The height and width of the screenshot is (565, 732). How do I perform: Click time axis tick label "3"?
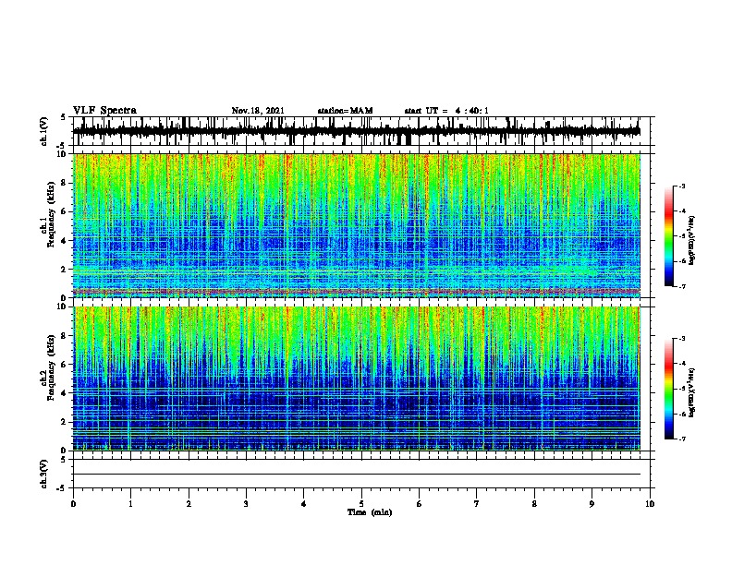[x=246, y=504]
